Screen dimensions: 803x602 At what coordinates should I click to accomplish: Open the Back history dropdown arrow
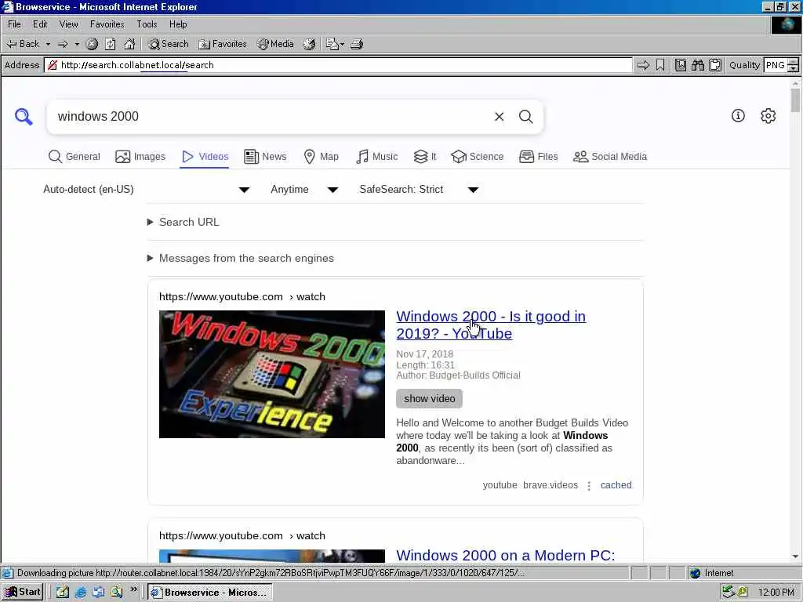(48, 44)
